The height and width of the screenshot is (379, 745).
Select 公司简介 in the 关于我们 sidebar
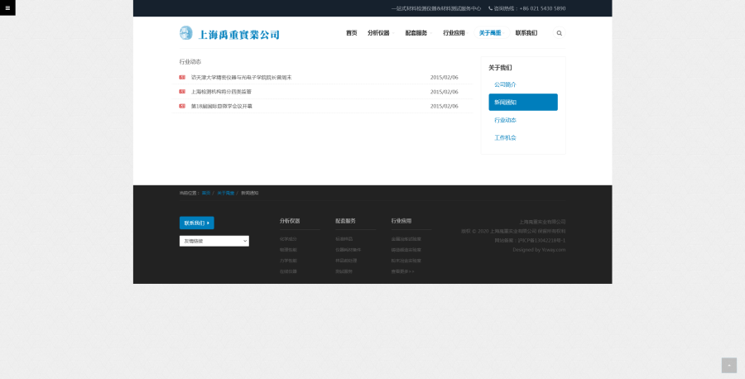(505, 84)
